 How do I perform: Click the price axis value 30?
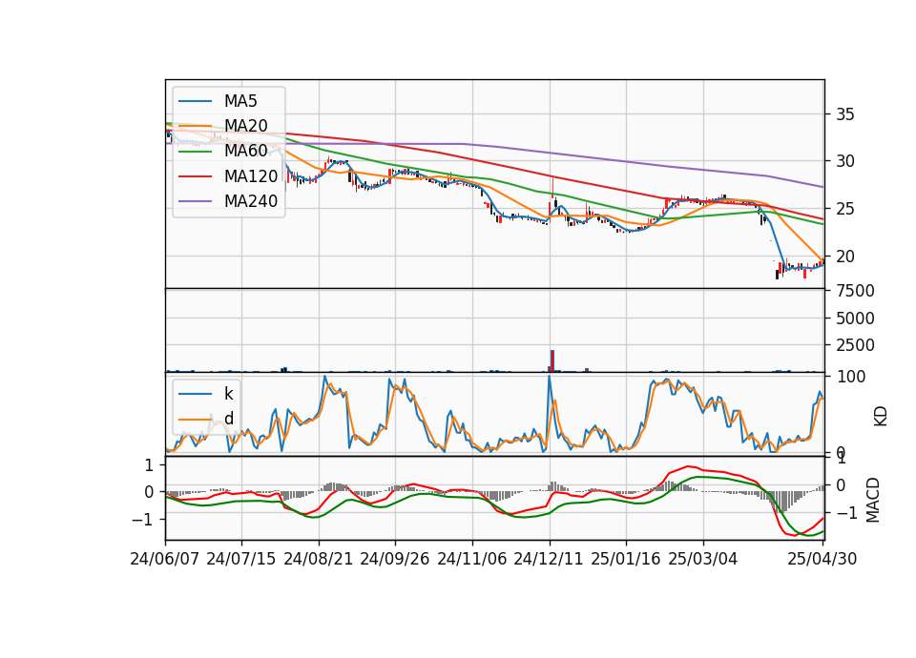(x=845, y=161)
